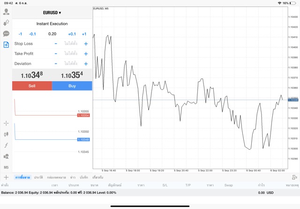The height and width of the screenshot is (209, 300).
Task: Select the new order document icon
Action: (x=6, y=45)
